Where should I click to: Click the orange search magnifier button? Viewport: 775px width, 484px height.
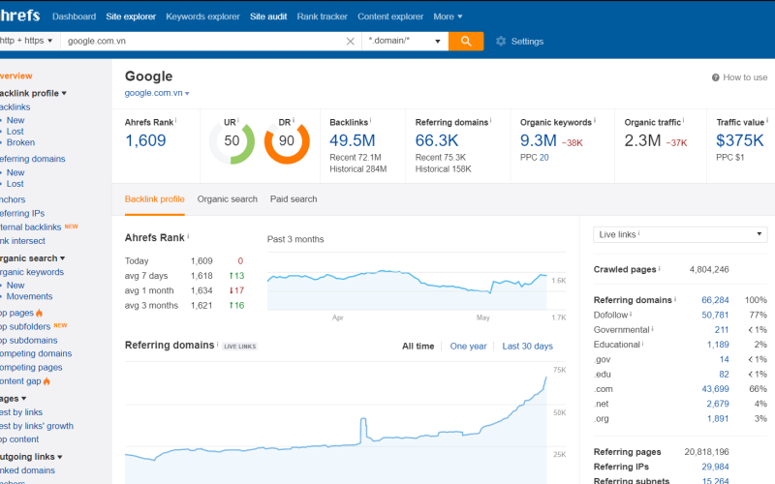pos(466,41)
